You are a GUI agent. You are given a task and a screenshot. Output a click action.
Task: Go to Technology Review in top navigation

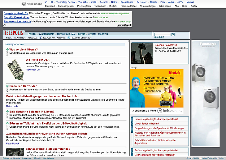click(x=66, y=2)
